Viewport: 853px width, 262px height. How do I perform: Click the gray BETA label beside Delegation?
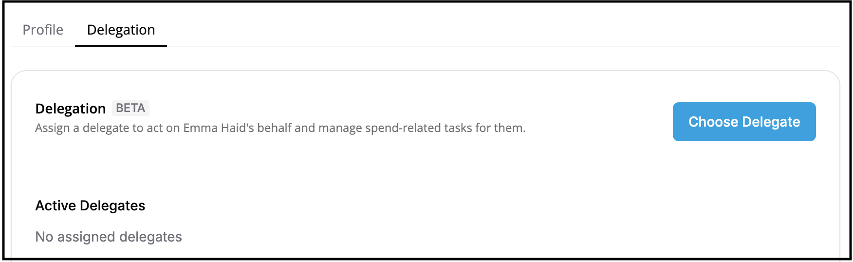130,108
